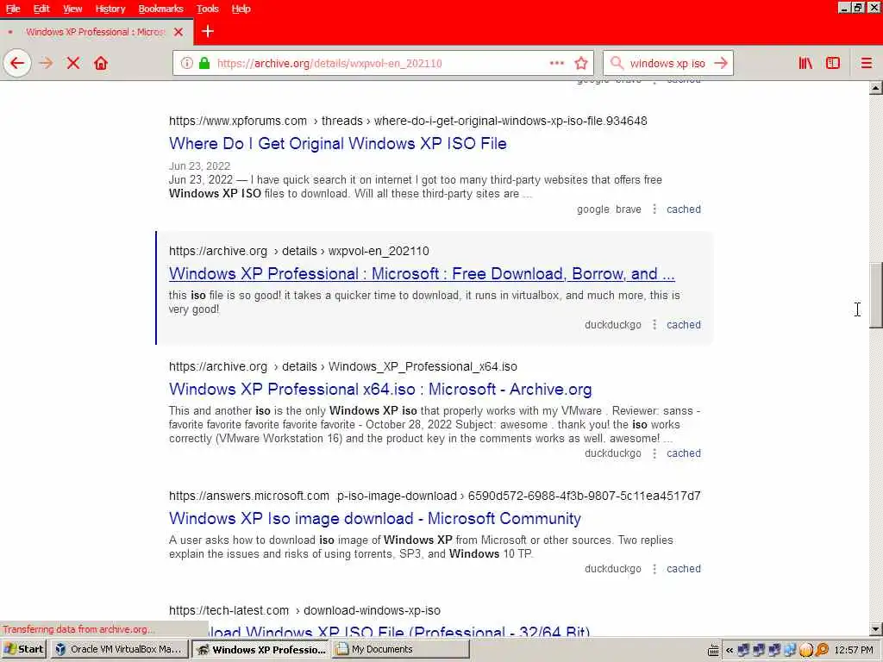The height and width of the screenshot is (662, 883).
Task: Click on-screen keyboard icon in taskbar
Action: [x=713, y=650]
